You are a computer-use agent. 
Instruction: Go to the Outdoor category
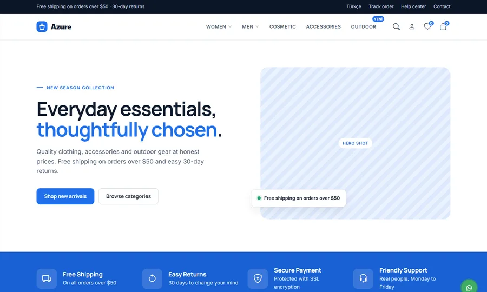(x=364, y=26)
